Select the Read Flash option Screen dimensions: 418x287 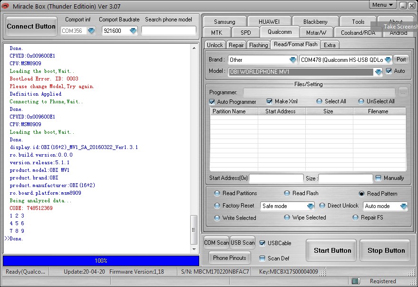coord(287,193)
